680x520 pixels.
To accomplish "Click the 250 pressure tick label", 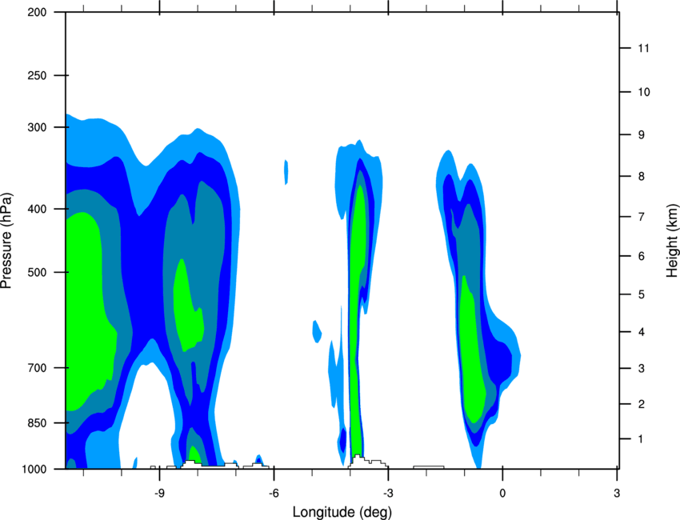I will [x=37, y=75].
